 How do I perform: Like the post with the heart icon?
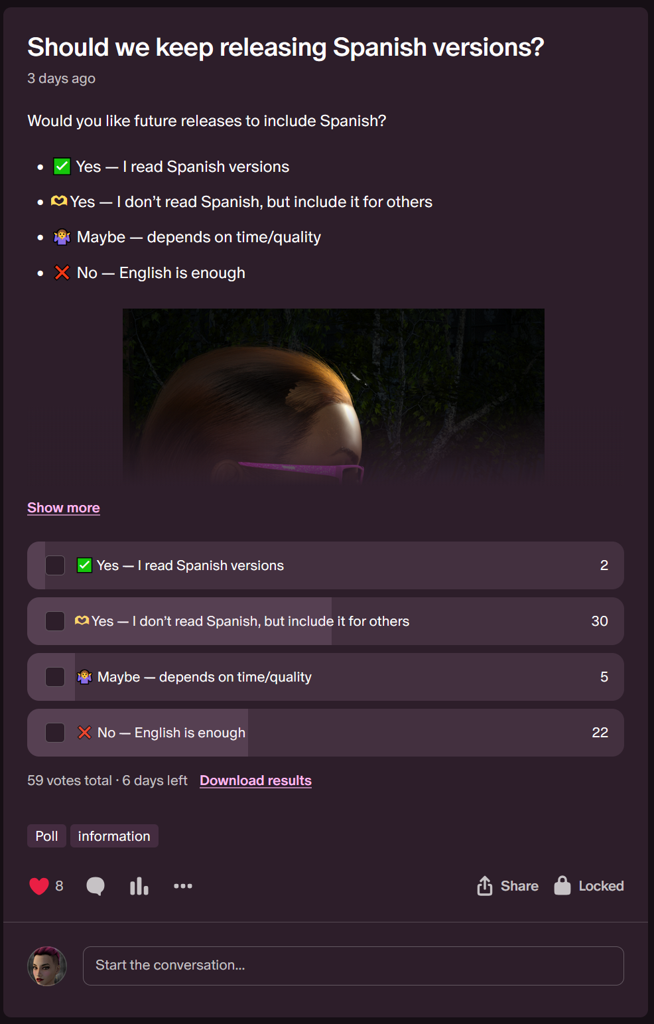39,886
